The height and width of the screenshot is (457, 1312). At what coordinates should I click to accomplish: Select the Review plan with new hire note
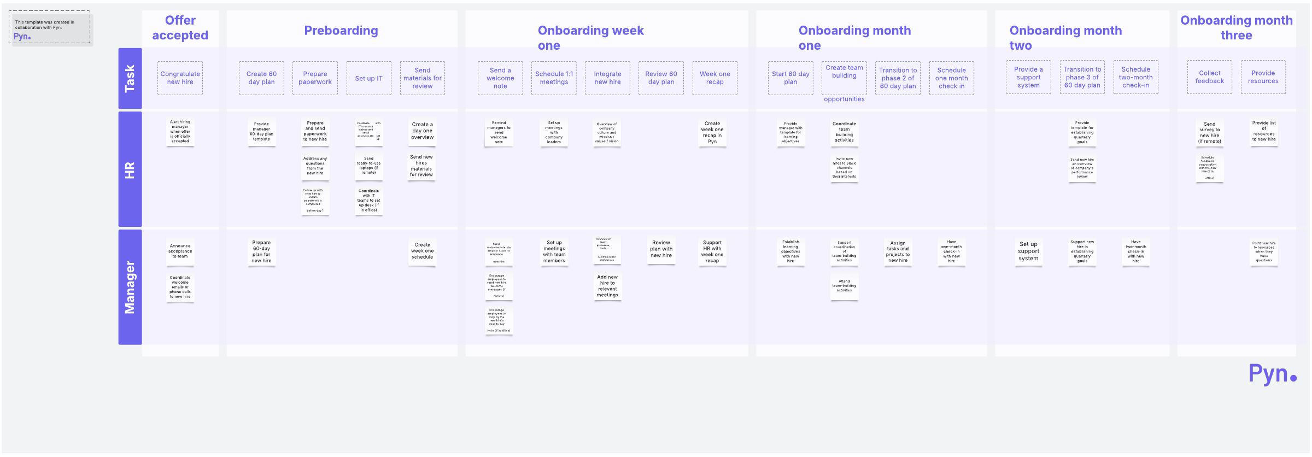661,250
